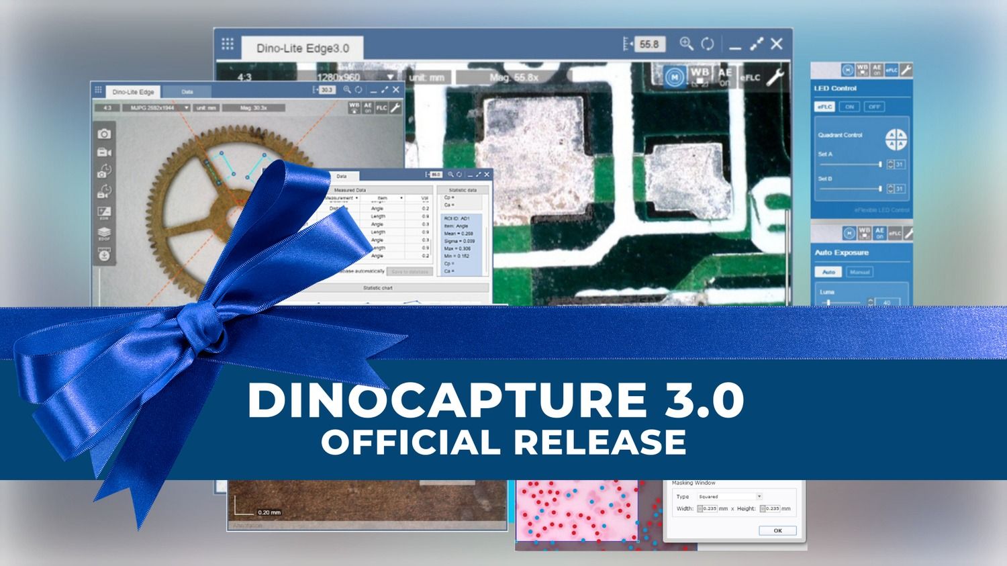Click the masking Width input field
This screenshot has height=566, width=1007.
tap(710, 509)
